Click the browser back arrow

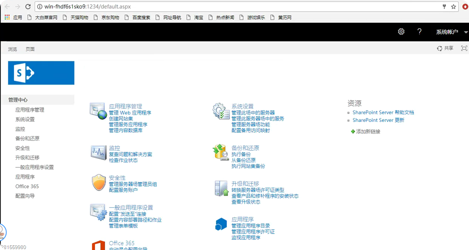coord(7,7)
